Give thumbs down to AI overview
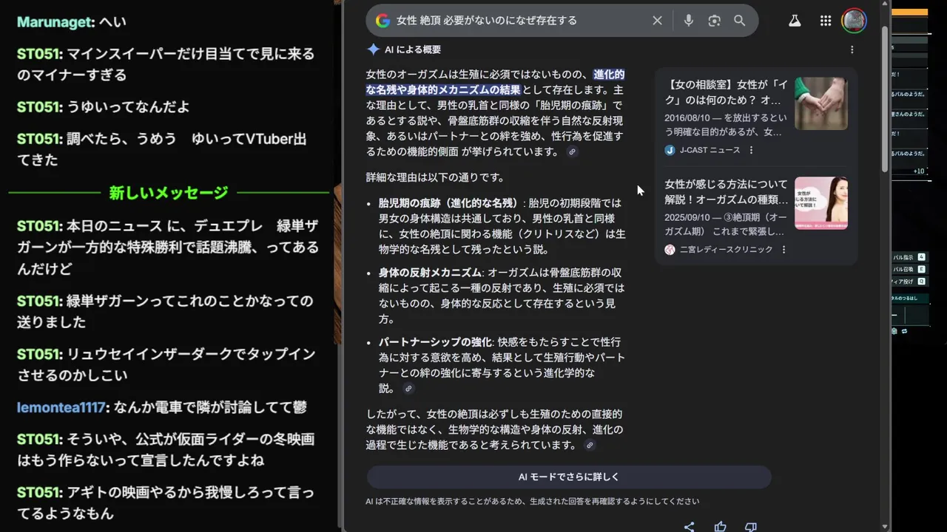The image size is (947, 532). (751, 527)
